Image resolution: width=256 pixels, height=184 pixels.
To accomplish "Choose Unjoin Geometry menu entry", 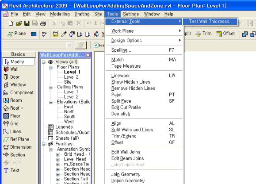I will point(144,180).
